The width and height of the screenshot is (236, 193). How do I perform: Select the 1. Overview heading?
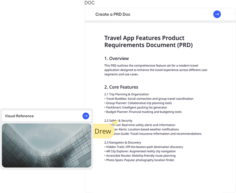116,58
